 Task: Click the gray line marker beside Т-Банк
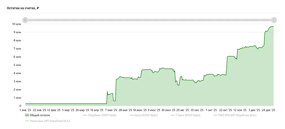173,115
